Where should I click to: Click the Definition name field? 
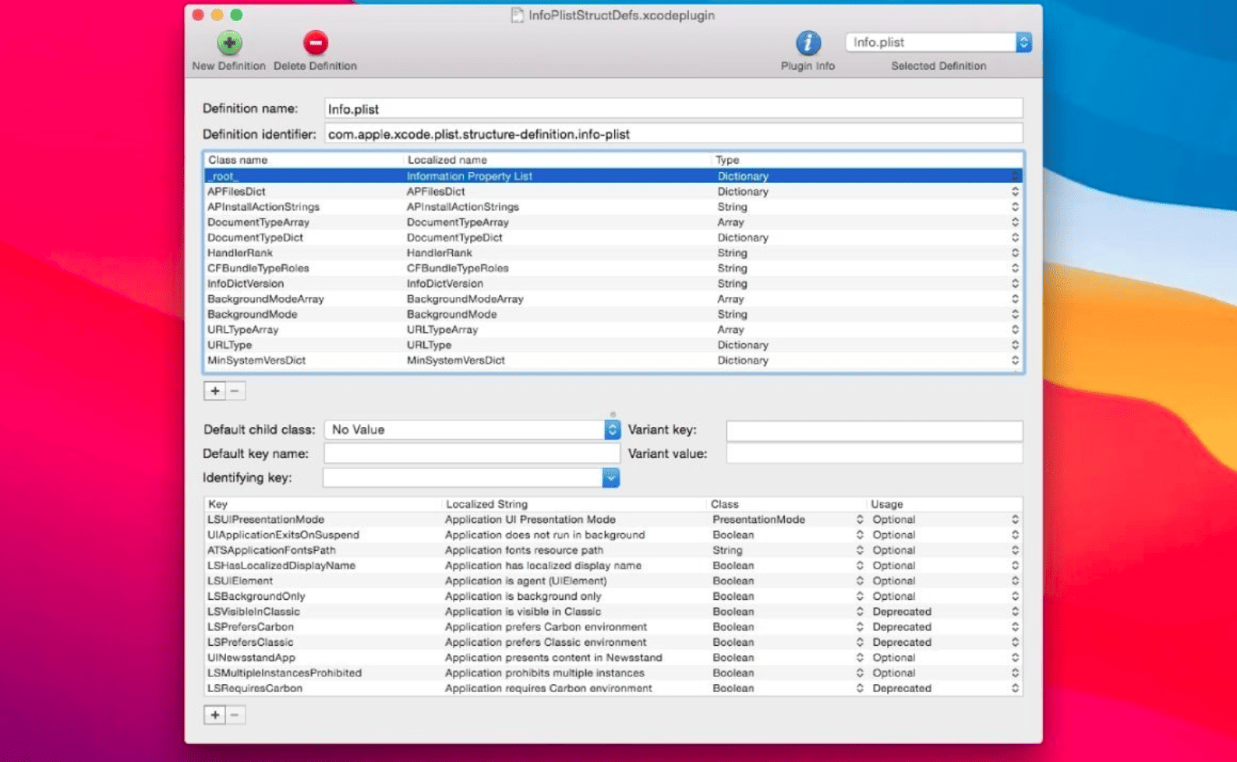click(673, 108)
